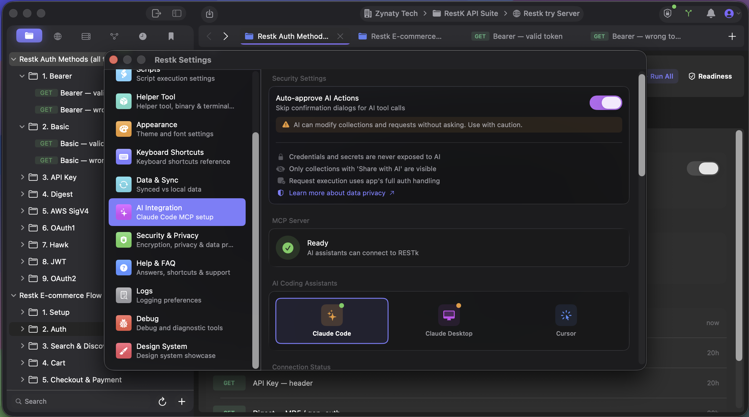The height and width of the screenshot is (417, 749).
Task: Focus the sidebar Search field
Action: click(x=81, y=401)
